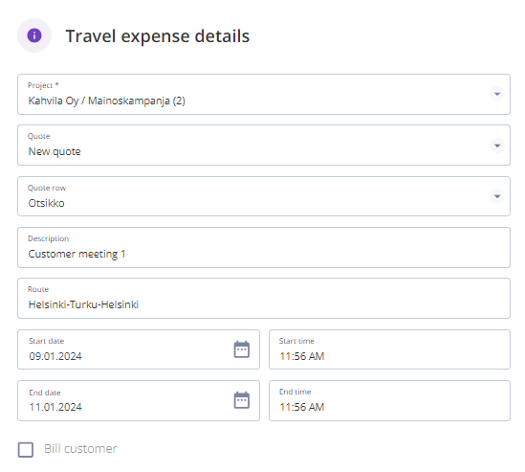Screen dimensions: 525x472
Task: Open the End date calendar picker icon
Action: 241,400
